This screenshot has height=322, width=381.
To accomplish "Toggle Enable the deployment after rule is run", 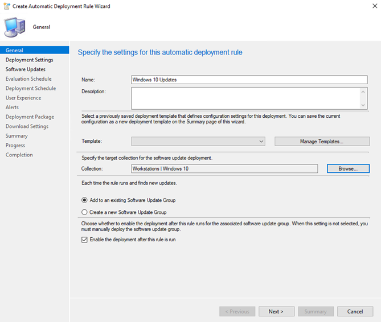I will 84,240.
